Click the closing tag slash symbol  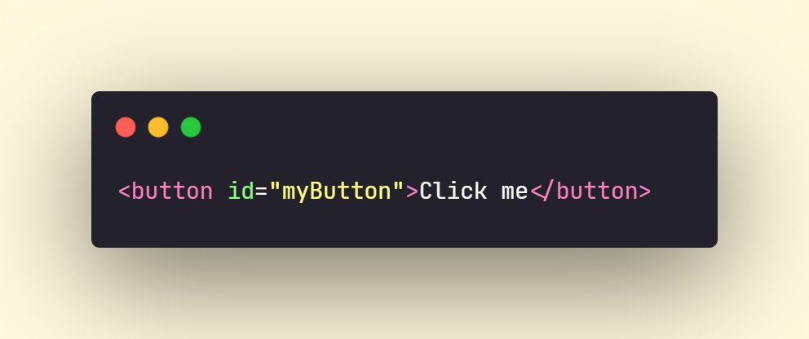[x=549, y=192]
